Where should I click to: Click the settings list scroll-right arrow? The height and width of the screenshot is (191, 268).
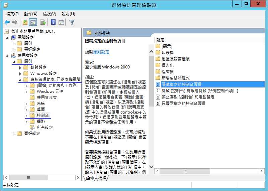pos(262,171)
